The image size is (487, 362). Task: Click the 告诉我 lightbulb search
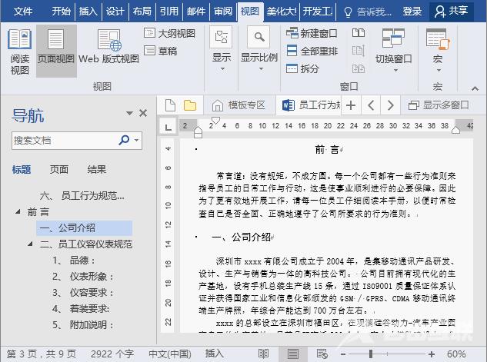(x=369, y=12)
